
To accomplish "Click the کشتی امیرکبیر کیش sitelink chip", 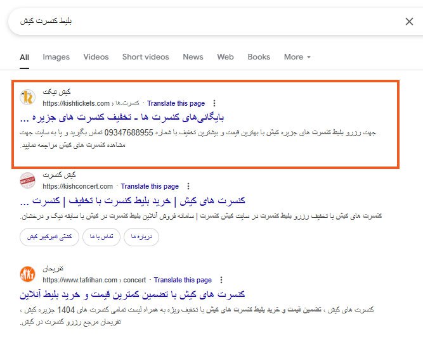I will coord(49,237).
